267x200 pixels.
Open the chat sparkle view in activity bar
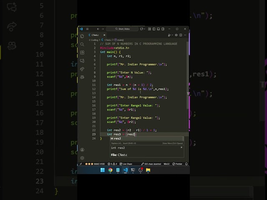[82, 61]
